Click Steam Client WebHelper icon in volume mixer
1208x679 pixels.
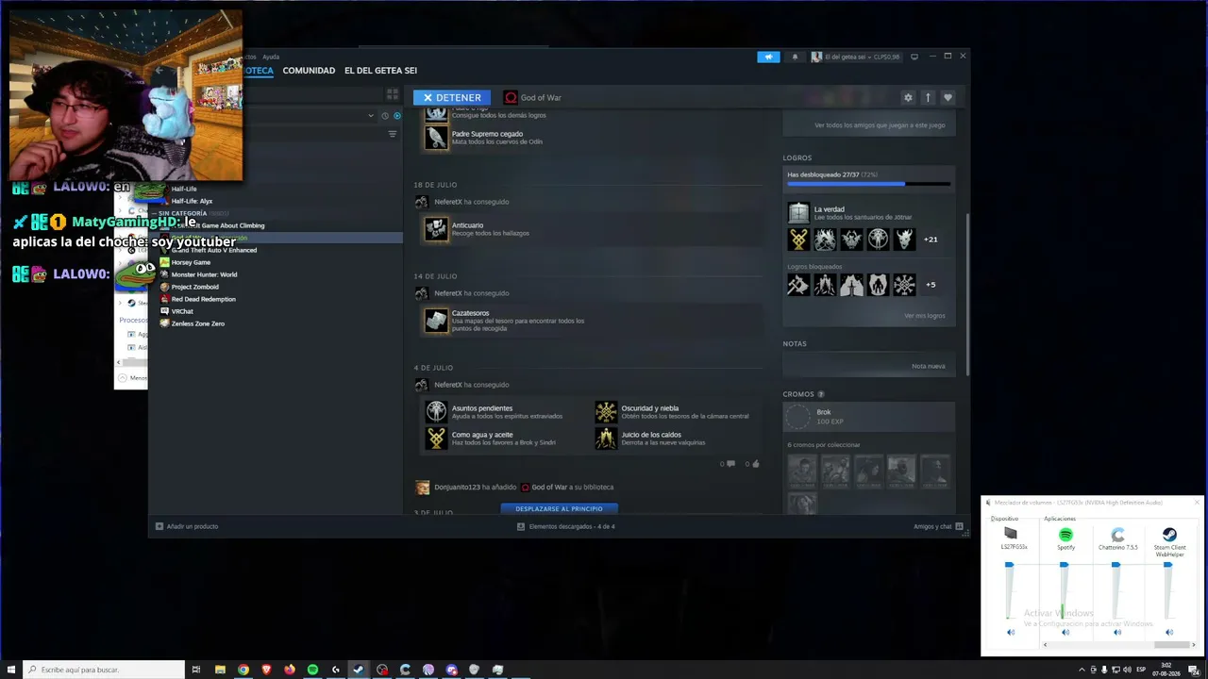pos(1169,535)
